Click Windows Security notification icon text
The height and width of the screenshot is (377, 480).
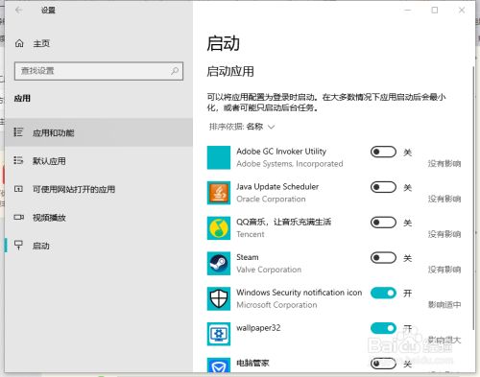tap(300, 293)
